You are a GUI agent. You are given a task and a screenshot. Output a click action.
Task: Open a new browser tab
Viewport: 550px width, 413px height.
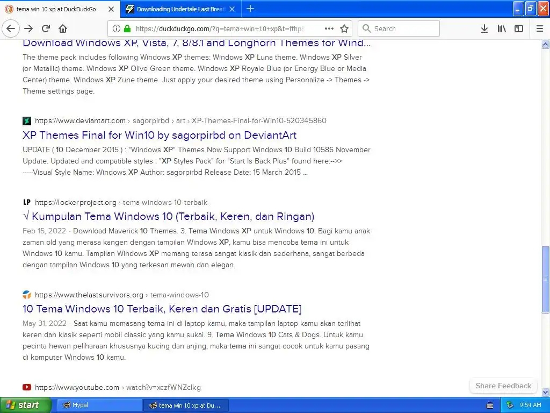pos(250,9)
